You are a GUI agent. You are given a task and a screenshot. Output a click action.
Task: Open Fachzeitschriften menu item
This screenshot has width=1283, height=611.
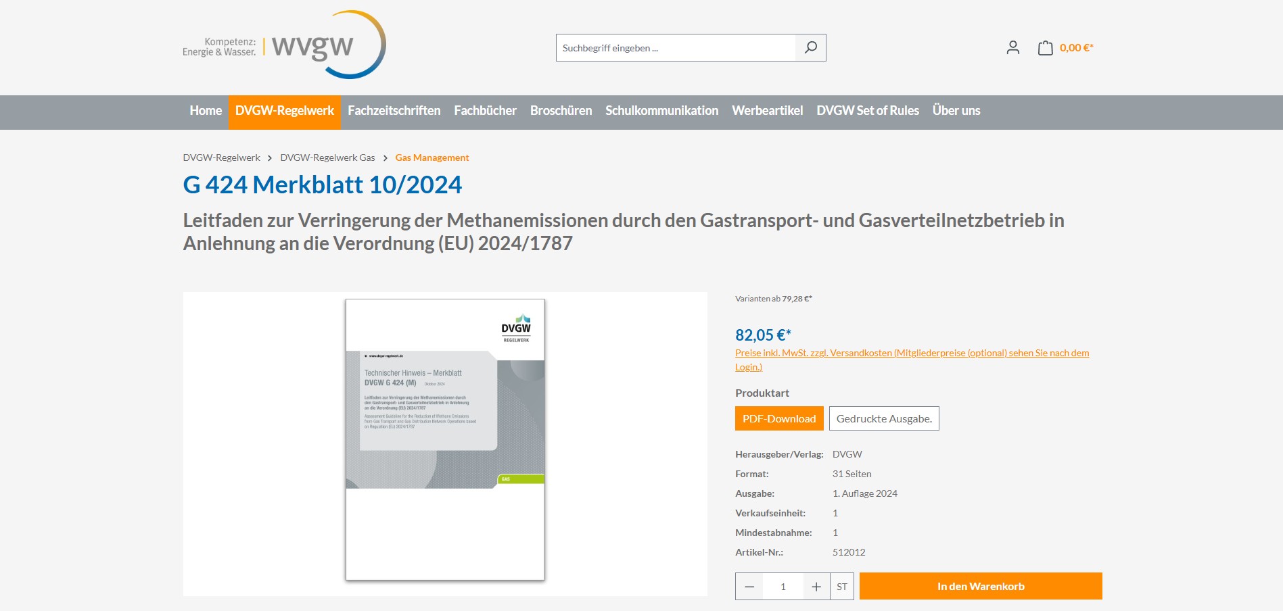point(394,111)
